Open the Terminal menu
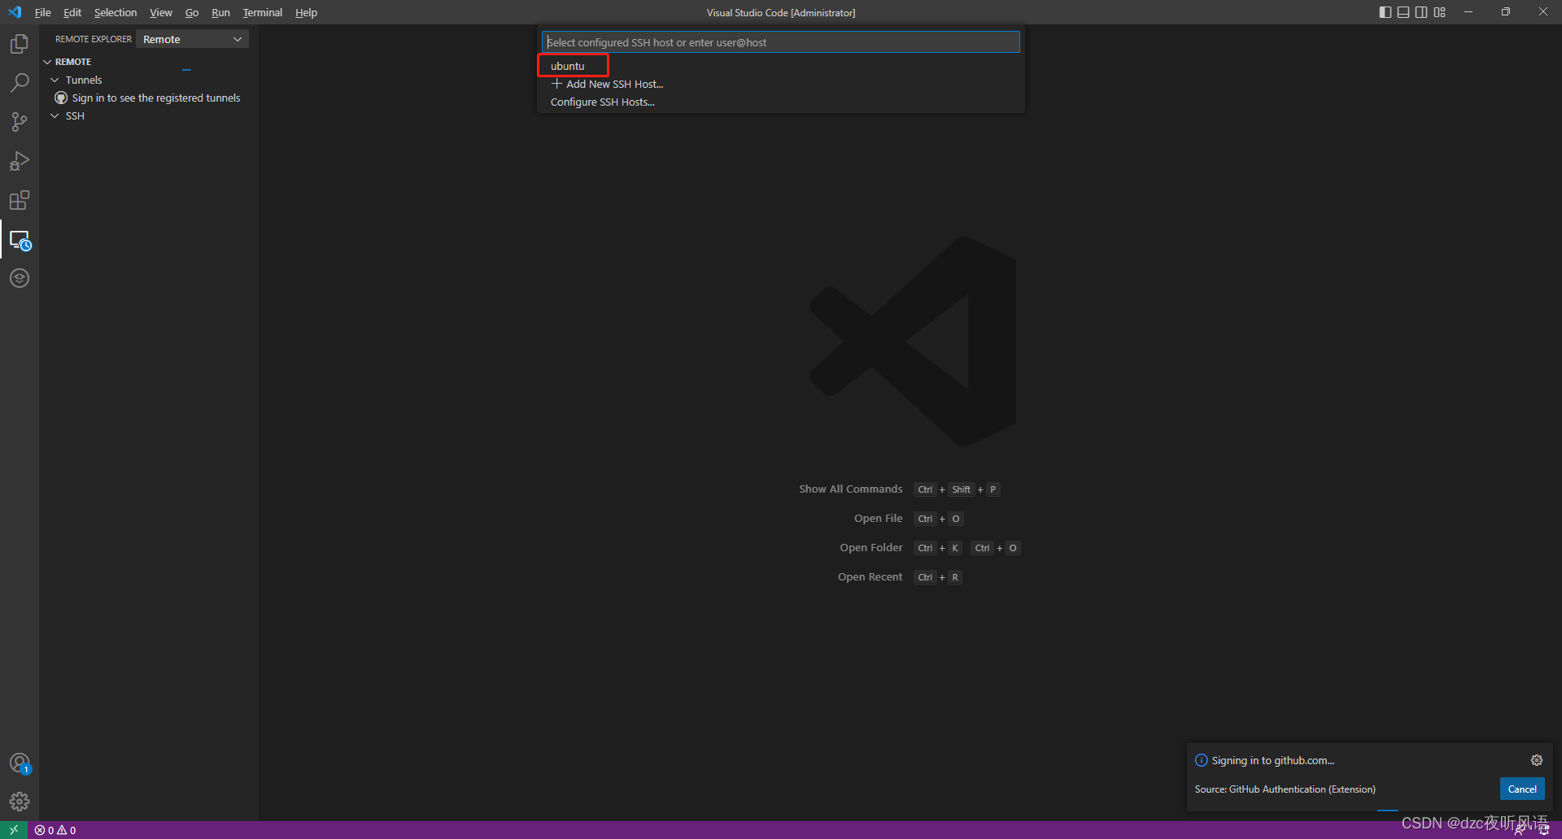Viewport: 1562px width, 839px height. pyautogui.click(x=262, y=12)
